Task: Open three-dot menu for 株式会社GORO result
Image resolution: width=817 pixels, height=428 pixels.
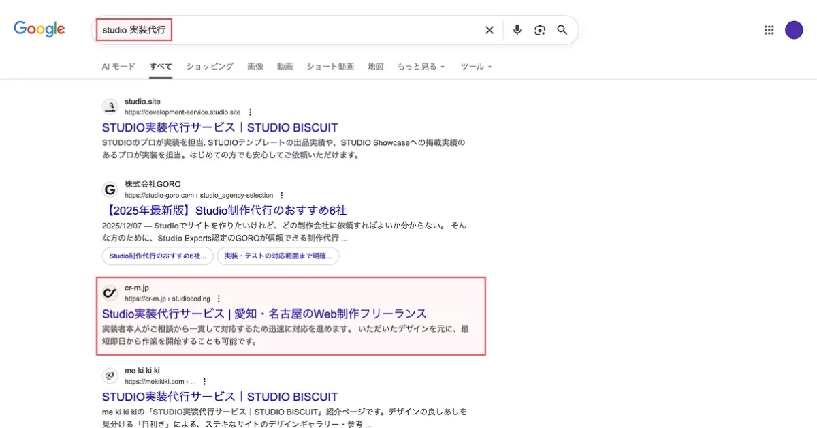Action: 282,195
